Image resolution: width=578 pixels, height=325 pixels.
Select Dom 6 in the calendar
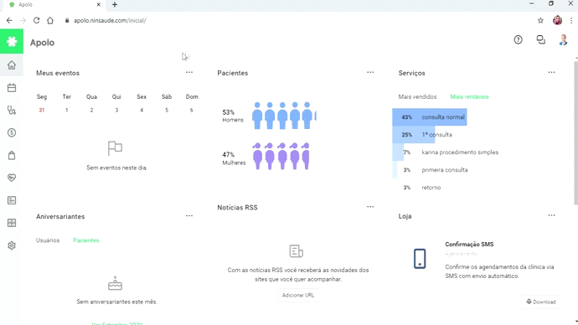click(191, 110)
